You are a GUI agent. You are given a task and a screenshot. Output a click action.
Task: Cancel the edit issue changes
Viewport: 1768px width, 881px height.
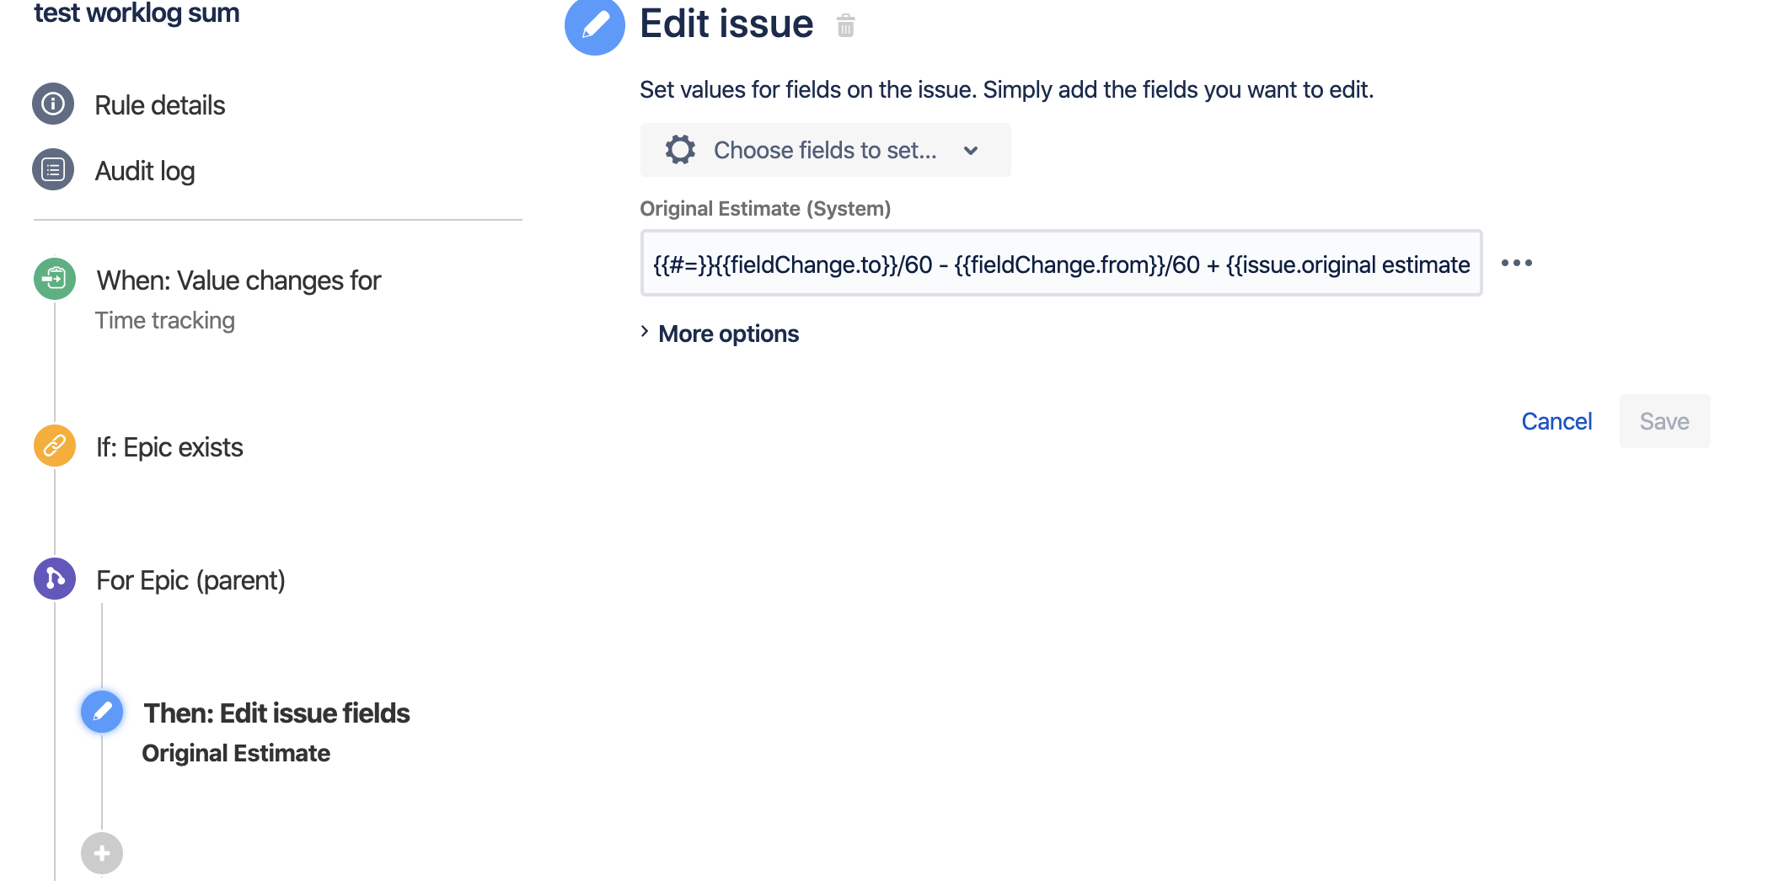pyautogui.click(x=1556, y=421)
